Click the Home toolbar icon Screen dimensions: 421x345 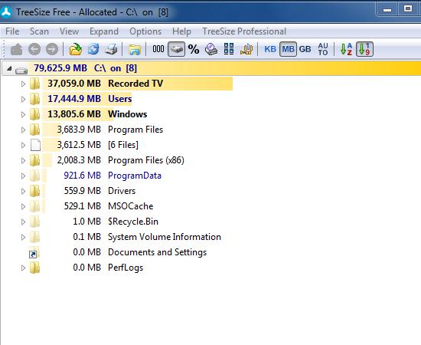click(16, 50)
